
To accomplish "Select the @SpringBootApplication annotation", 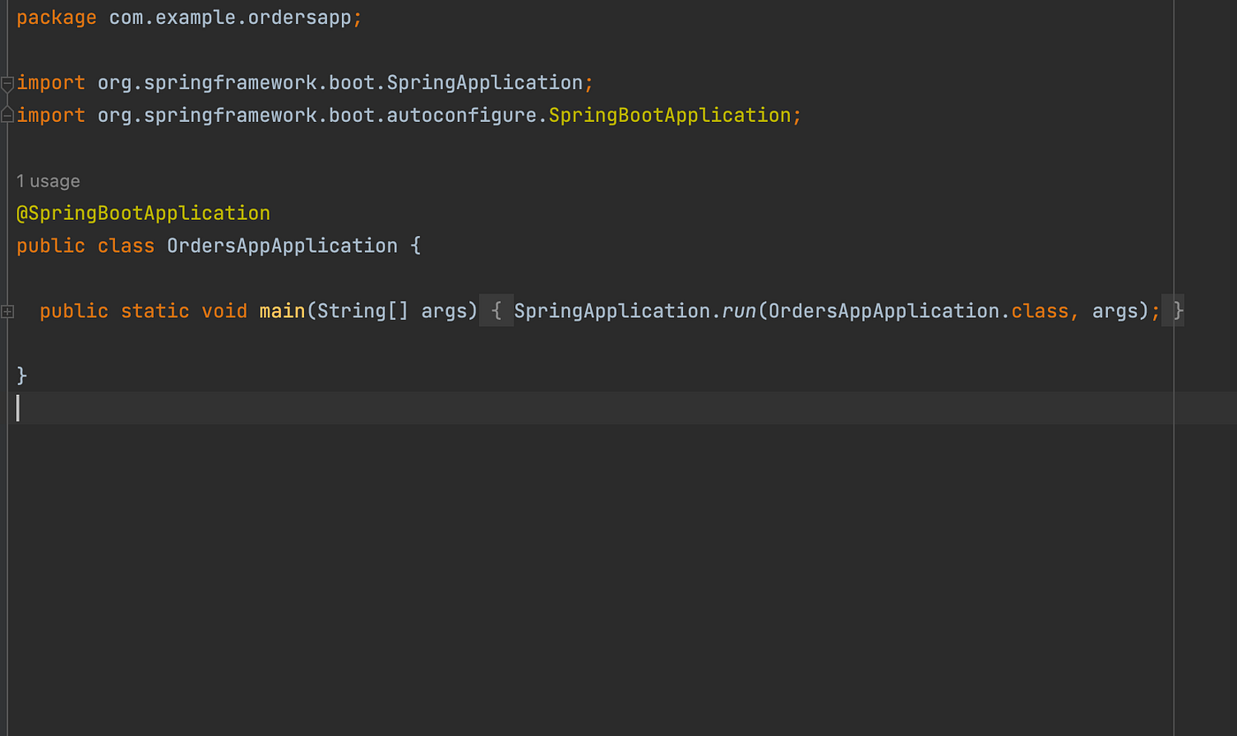I will [x=143, y=212].
